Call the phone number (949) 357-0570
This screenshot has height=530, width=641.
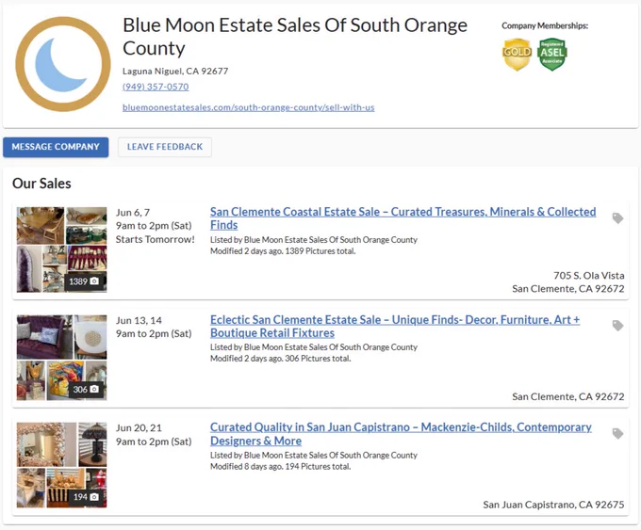156,87
